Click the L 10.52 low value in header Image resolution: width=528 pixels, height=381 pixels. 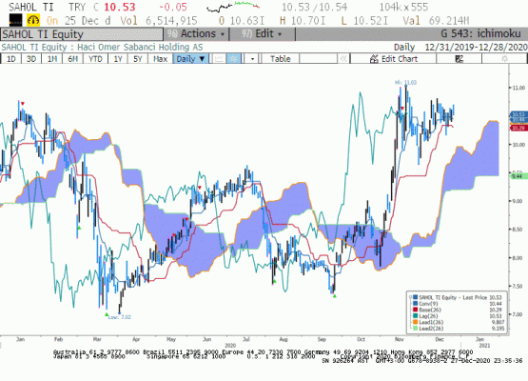364,21
